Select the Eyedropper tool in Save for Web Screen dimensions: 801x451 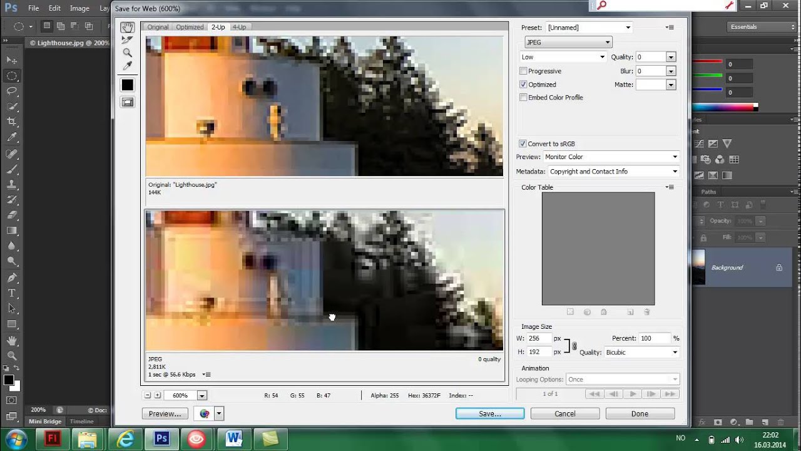[x=128, y=66]
